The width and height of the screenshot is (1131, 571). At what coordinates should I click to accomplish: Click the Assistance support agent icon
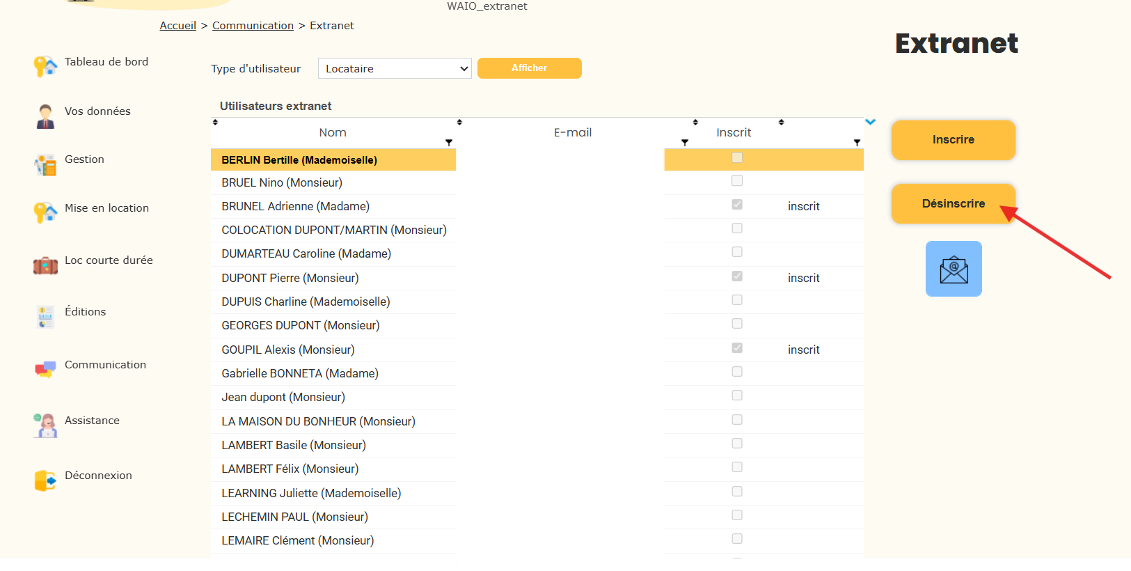[45, 425]
